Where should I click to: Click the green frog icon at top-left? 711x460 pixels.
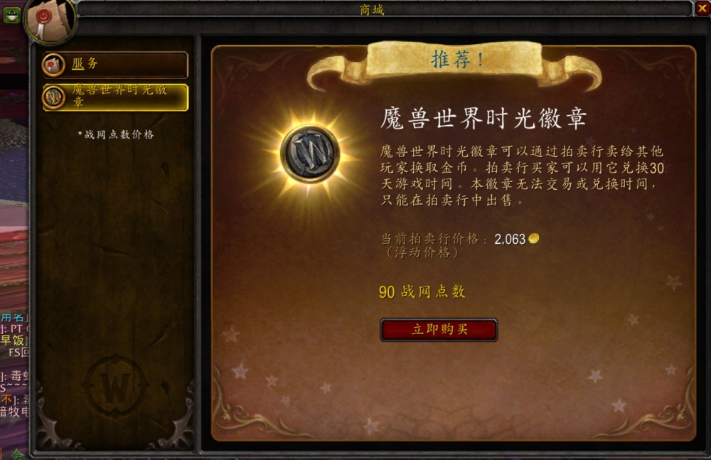pos(11,15)
